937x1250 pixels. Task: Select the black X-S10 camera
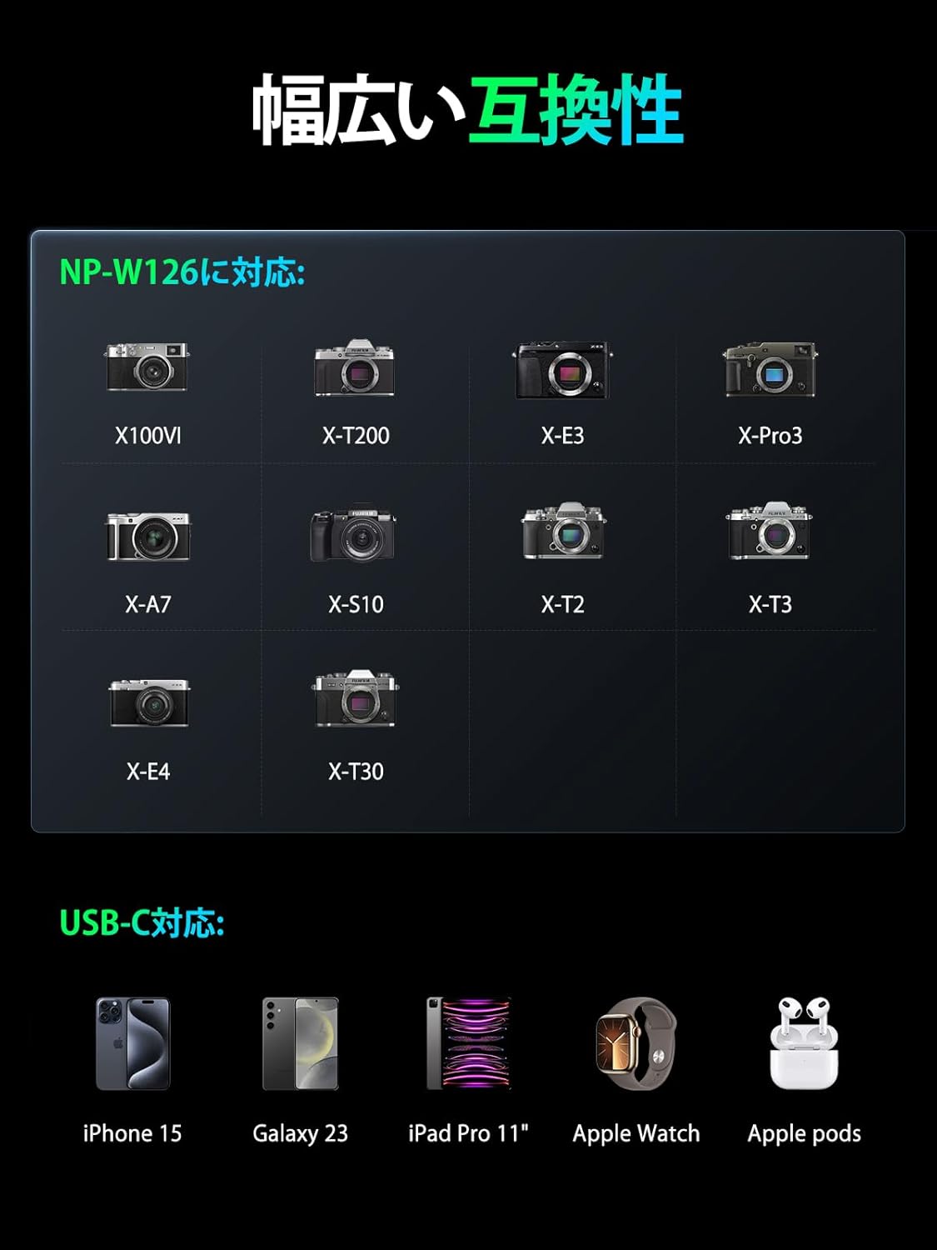click(354, 534)
